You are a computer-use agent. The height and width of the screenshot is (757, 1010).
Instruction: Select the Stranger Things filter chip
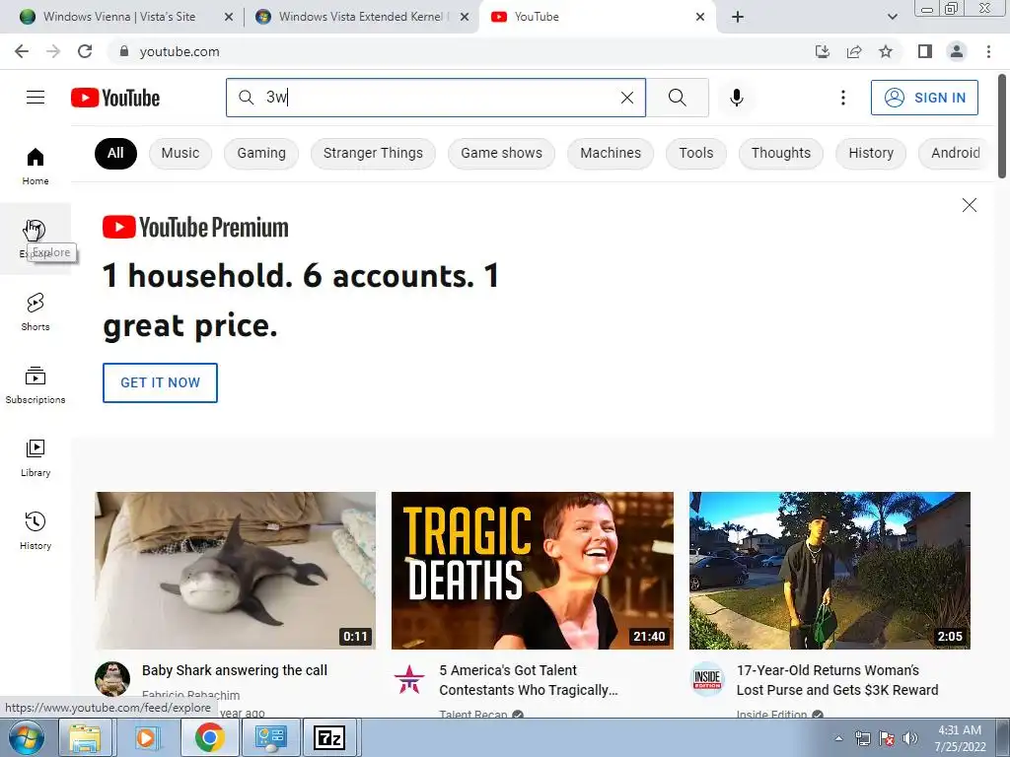[373, 153]
